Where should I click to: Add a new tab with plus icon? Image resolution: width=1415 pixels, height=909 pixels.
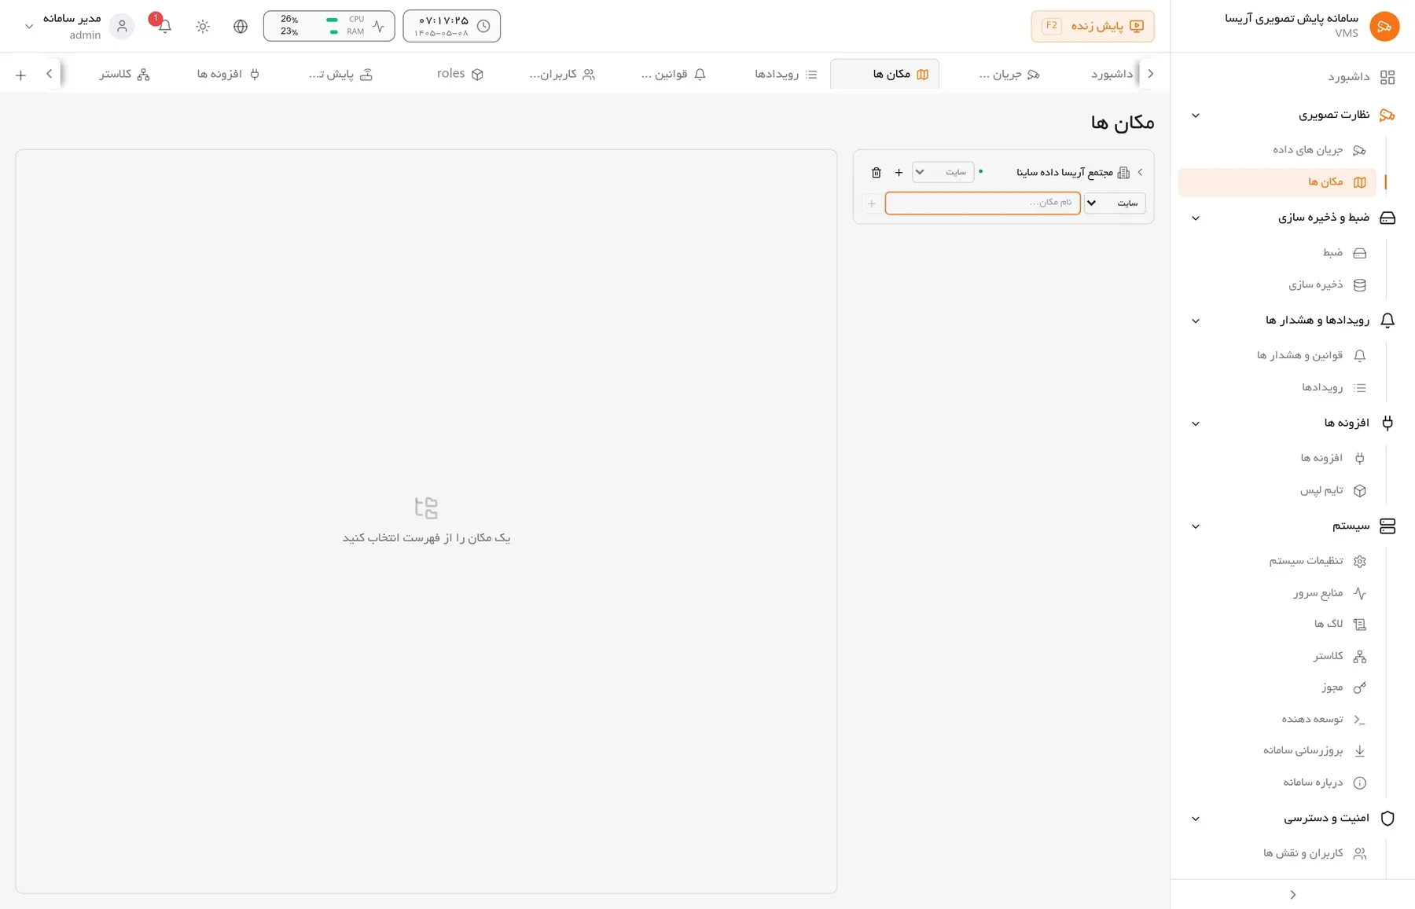(20, 75)
